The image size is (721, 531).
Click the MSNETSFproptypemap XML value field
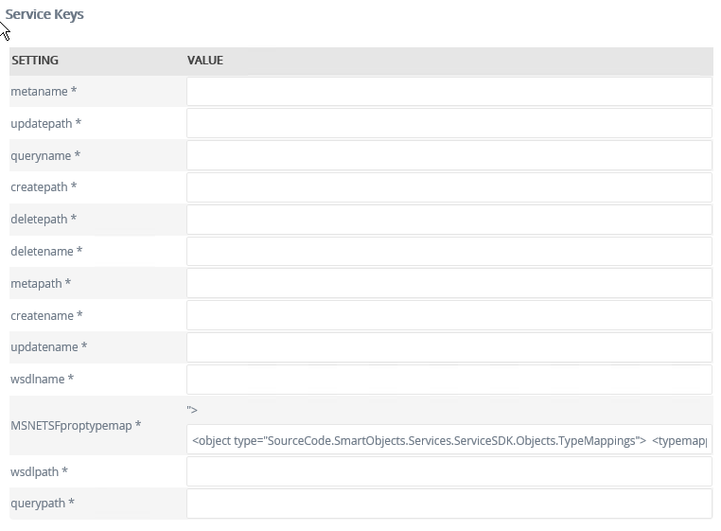pos(448,440)
